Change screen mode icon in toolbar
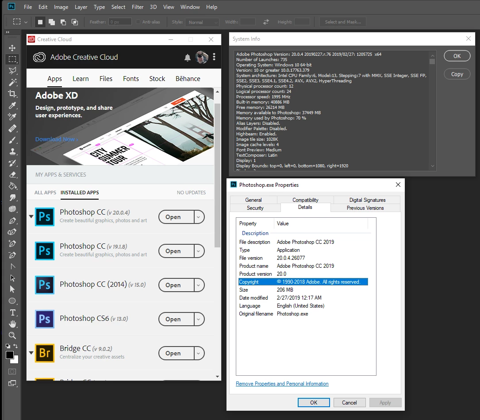 tap(12, 383)
